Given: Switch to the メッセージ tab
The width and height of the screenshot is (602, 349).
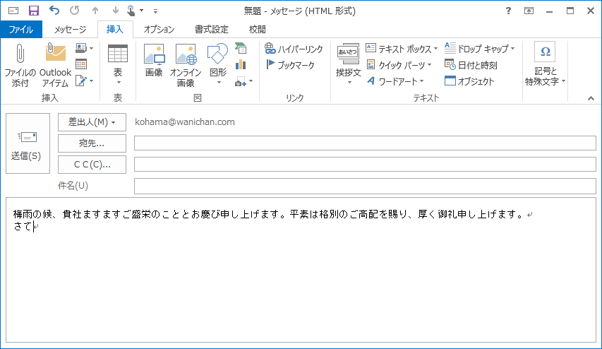Looking at the screenshot, I should point(70,29).
